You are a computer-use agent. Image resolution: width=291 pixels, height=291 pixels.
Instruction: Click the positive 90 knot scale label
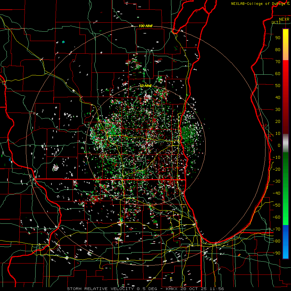(278, 38)
